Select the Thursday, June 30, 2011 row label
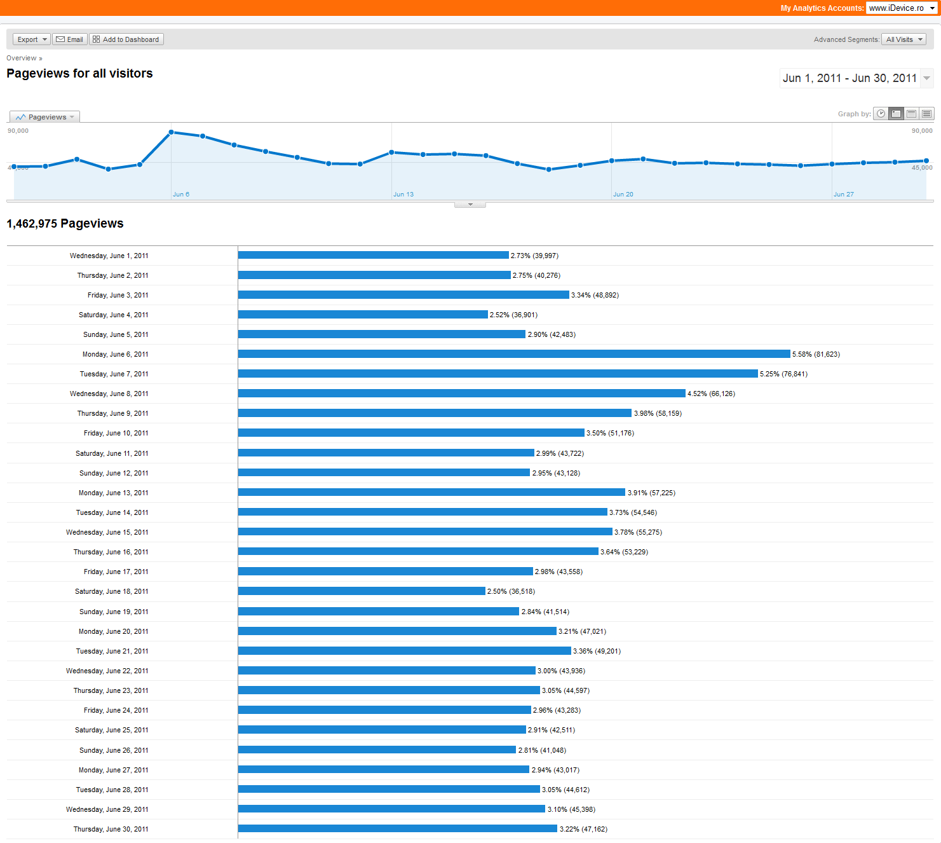Image resolution: width=941 pixels, height=843 pixels. click(x=111, y=829)
